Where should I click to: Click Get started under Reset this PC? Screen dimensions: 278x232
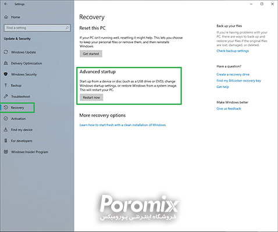coord(91,54)
